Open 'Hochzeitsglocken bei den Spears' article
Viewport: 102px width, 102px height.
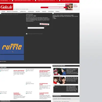[x=45, y=71]
